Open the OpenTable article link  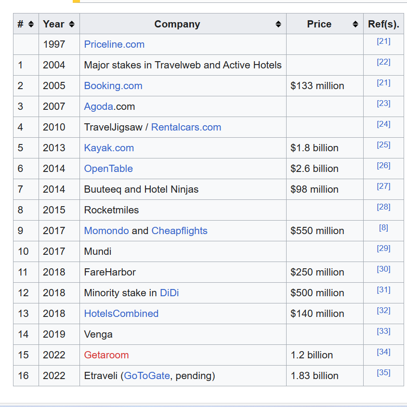click(108, 169)
